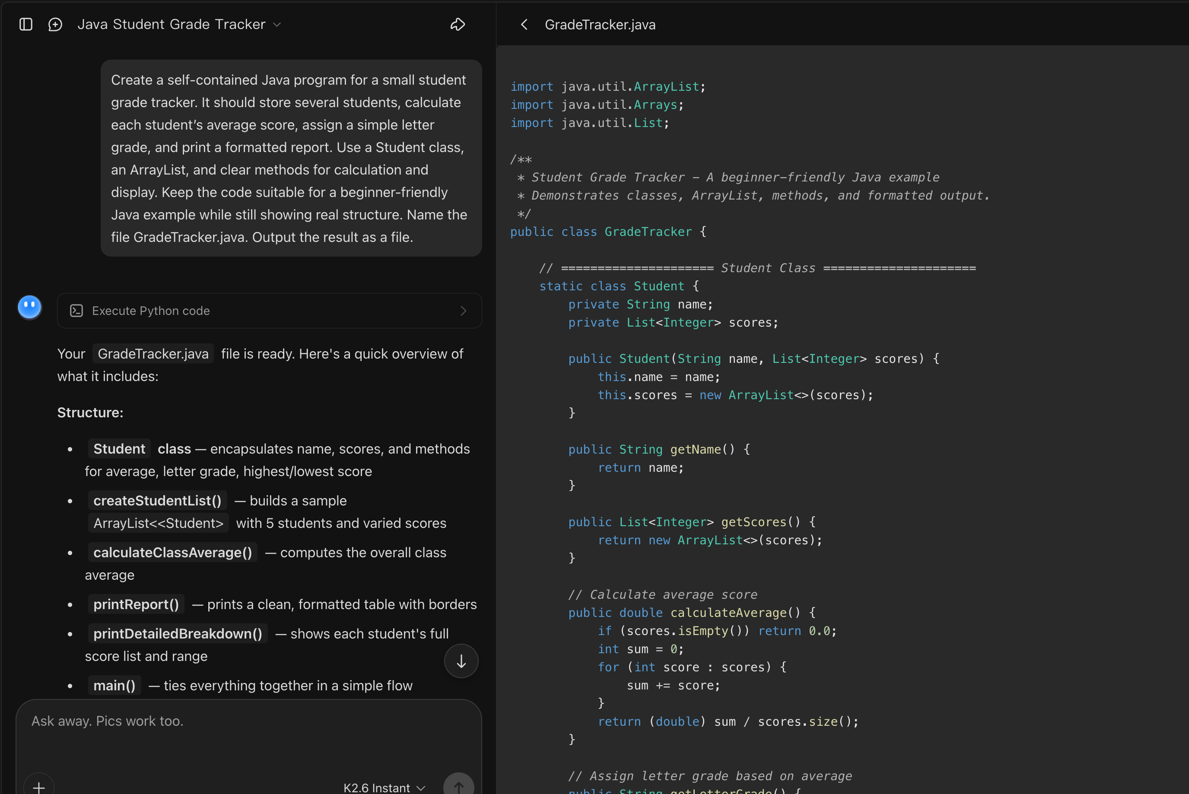Click the 'this.name = name;' line
The width and height of the screenshot is (1189, 794).
point(659,377)
